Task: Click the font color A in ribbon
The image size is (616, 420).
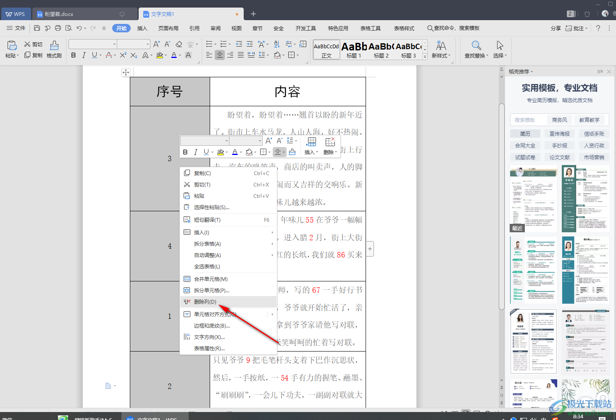Action: coord(174,55)
